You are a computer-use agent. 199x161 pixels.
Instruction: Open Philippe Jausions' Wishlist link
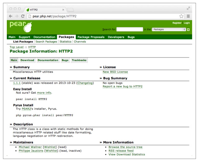[x=51, y=151]
